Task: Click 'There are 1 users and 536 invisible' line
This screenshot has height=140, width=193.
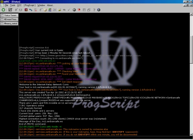Action: click(46, 103)
